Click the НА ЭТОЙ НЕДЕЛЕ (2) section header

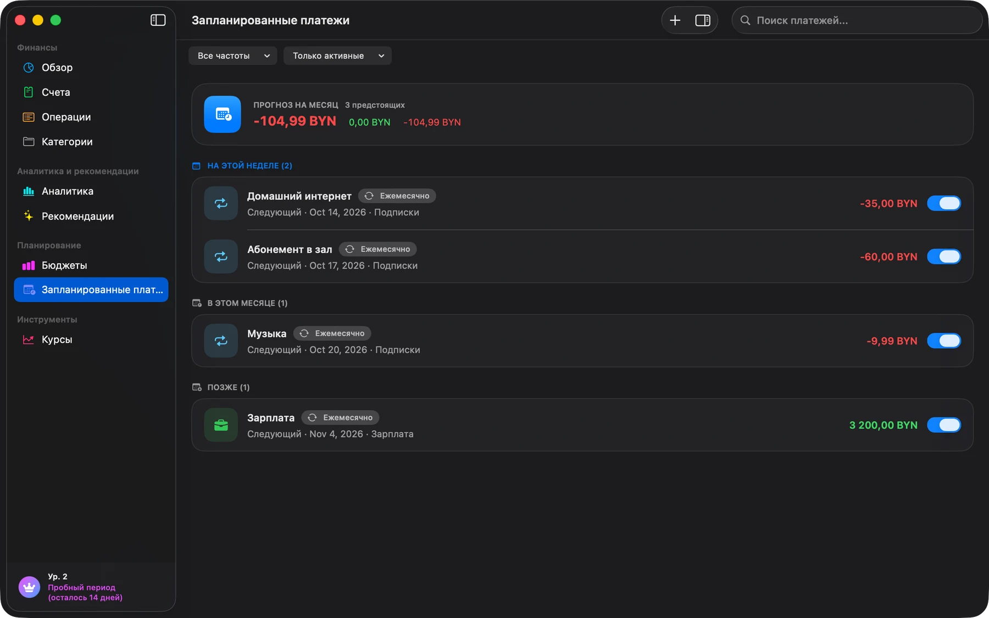249,165
